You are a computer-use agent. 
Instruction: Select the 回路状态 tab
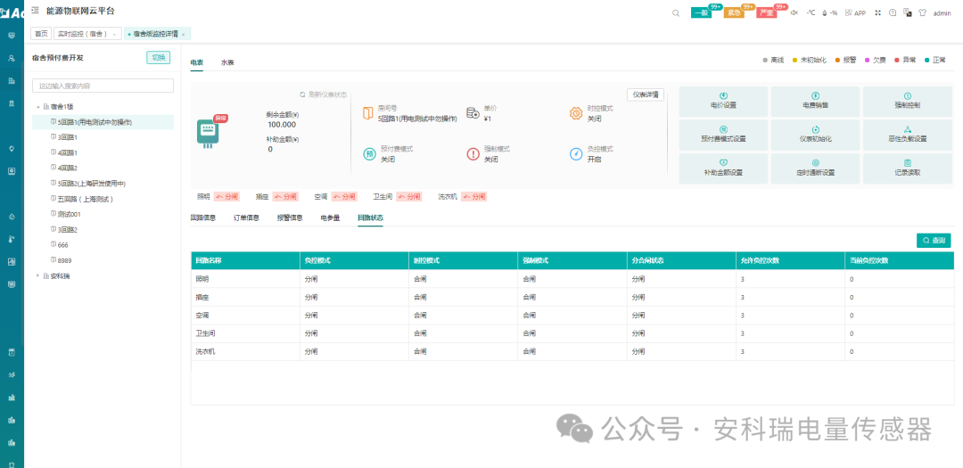click(x=370, y=218)
